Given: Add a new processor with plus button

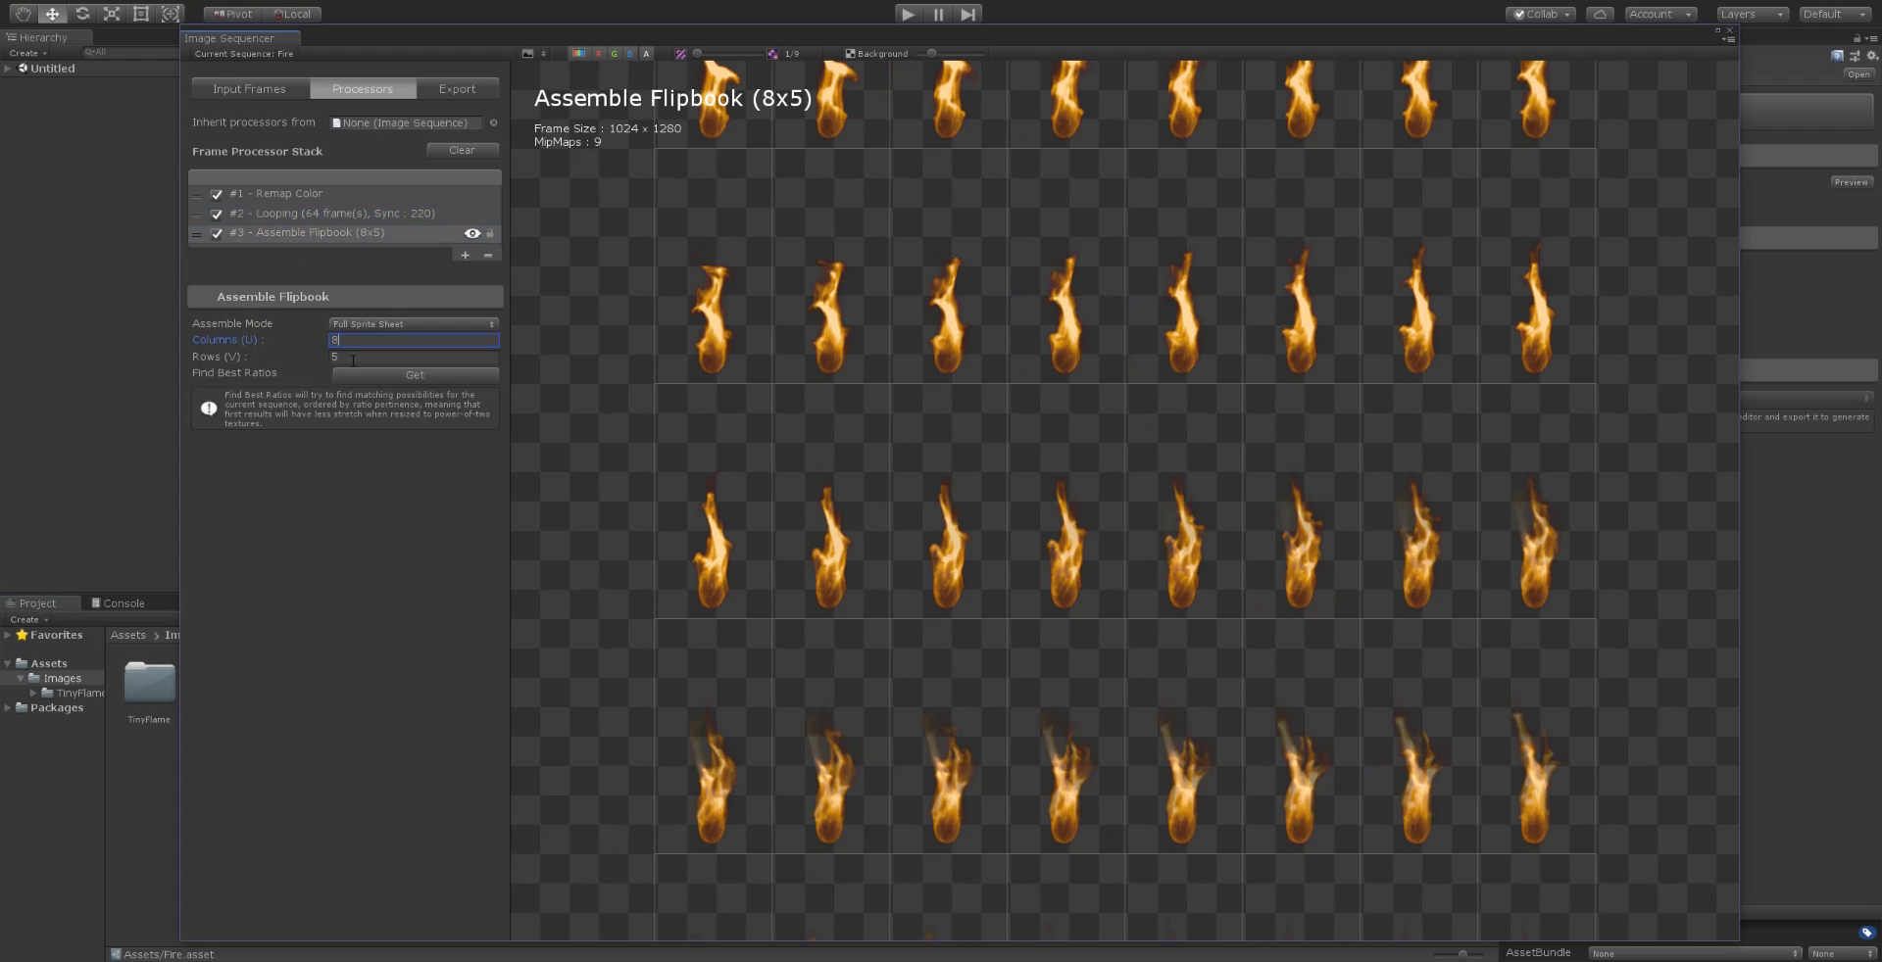Looking at the screenshot, I should 465,255.
